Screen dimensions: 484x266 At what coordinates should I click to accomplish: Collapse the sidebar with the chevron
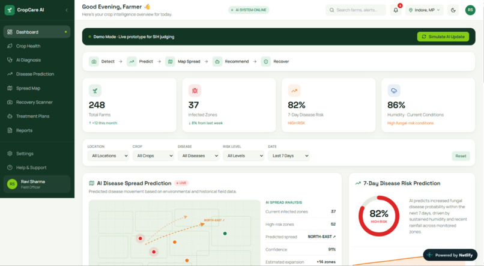(67, 10)
